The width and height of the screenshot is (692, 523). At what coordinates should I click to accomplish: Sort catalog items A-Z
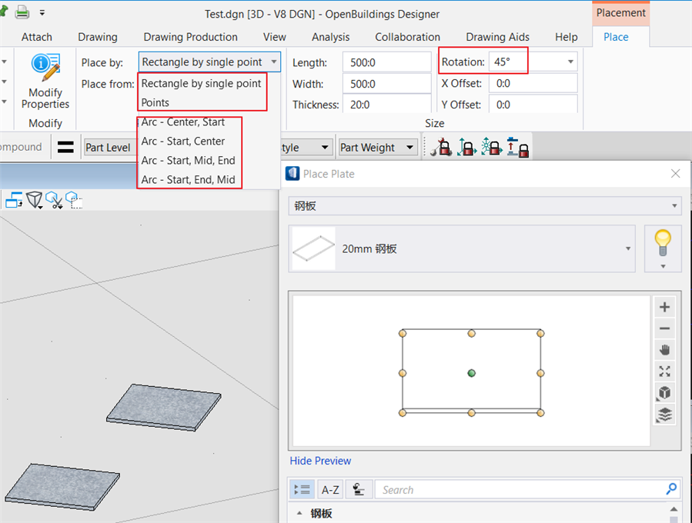pos(330,489)
